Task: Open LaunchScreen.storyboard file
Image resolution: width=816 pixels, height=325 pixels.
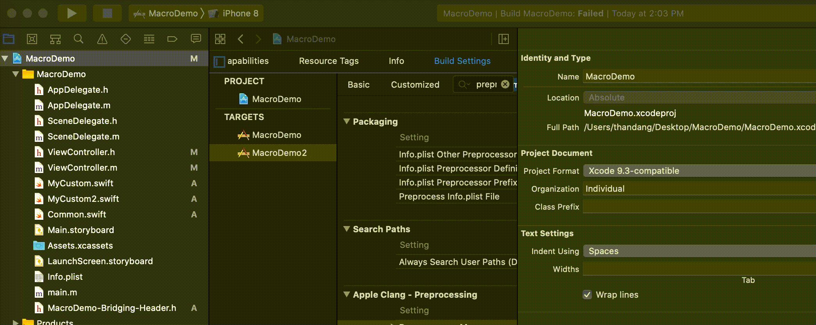Action: coord(100,261)
